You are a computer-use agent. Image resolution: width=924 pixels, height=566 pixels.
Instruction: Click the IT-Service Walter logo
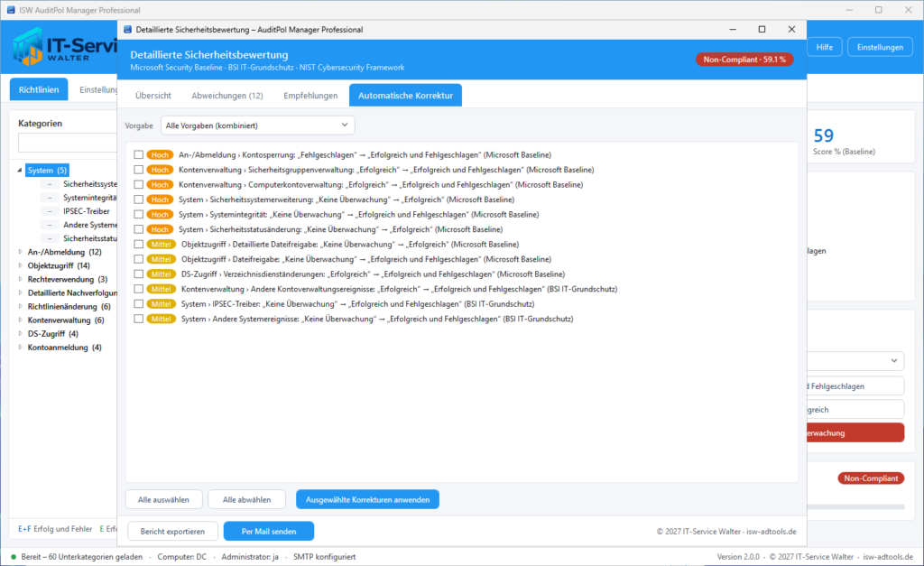tap(65, 47)
